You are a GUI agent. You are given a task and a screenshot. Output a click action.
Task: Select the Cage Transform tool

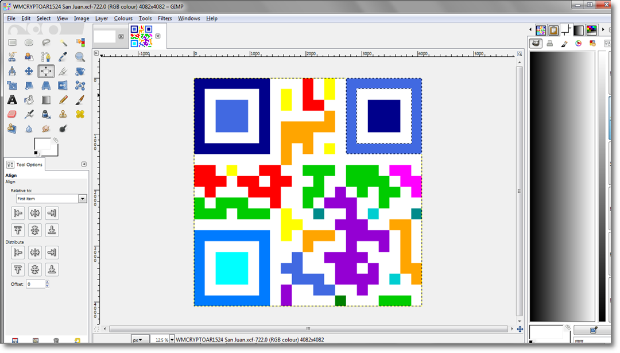click(x=80, y=86)
